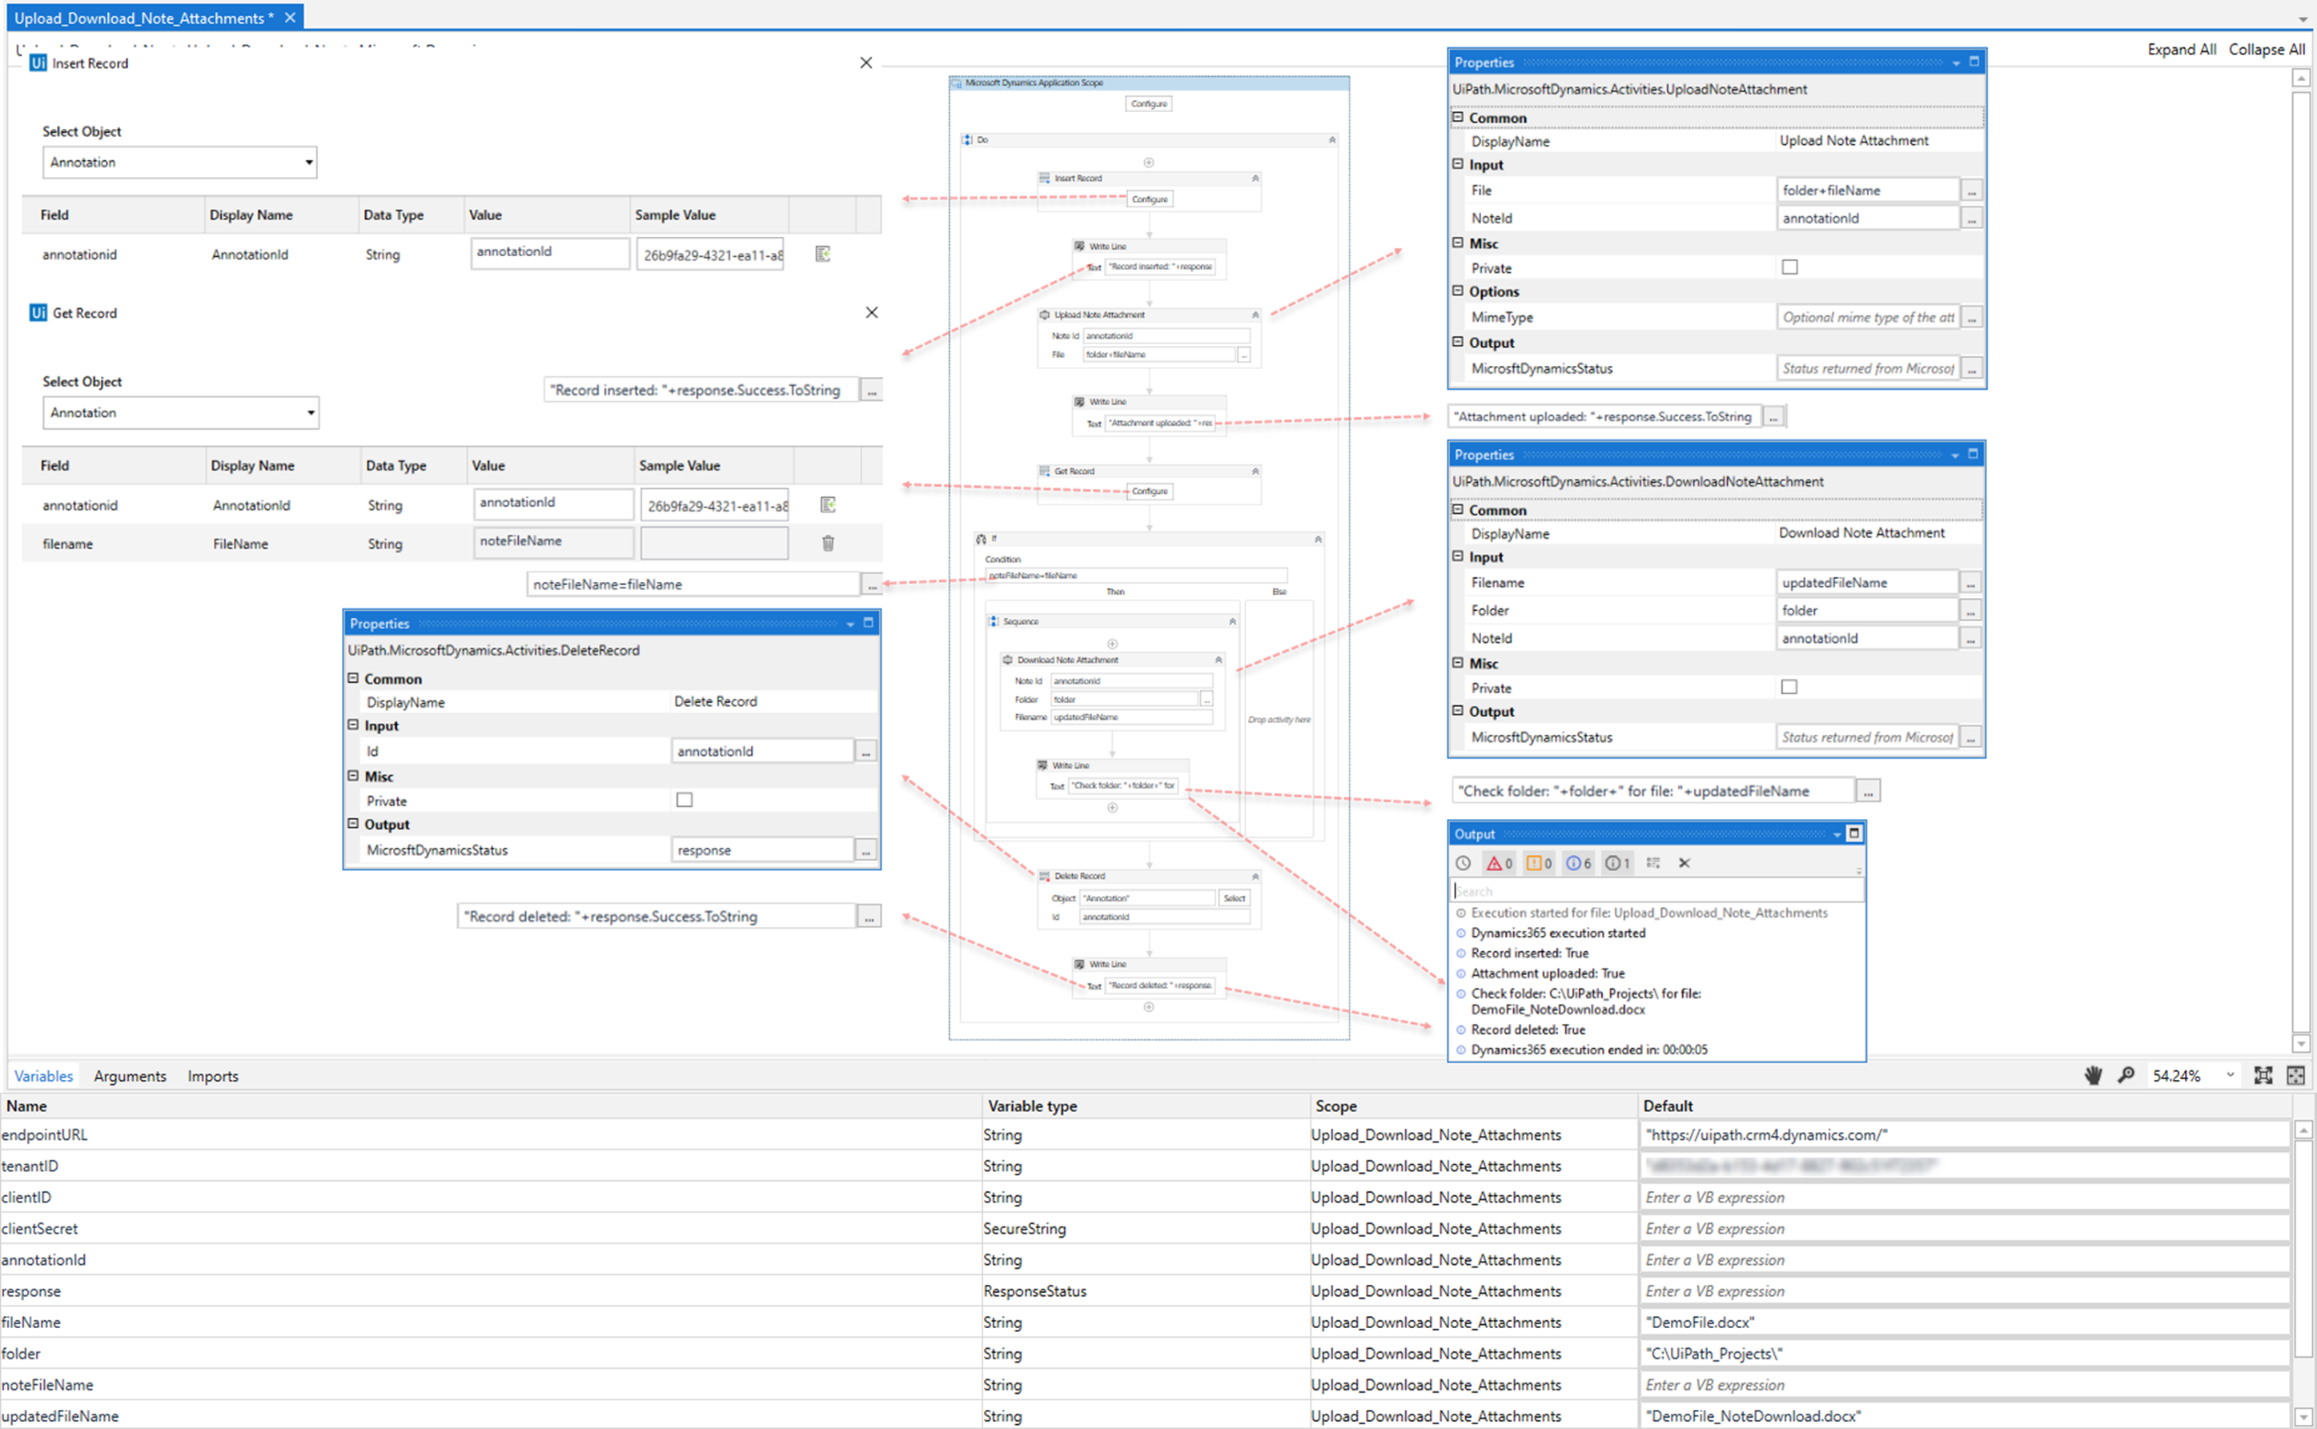Click the updatedFileName variable name
Image resolution: width=2317 pixels, height=1429 pixels.
pyautogui.click(x=61, y=1415)
